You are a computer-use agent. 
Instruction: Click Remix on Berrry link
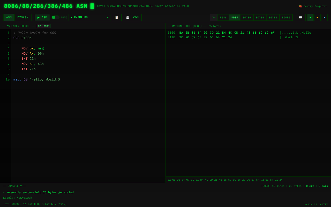316,204
